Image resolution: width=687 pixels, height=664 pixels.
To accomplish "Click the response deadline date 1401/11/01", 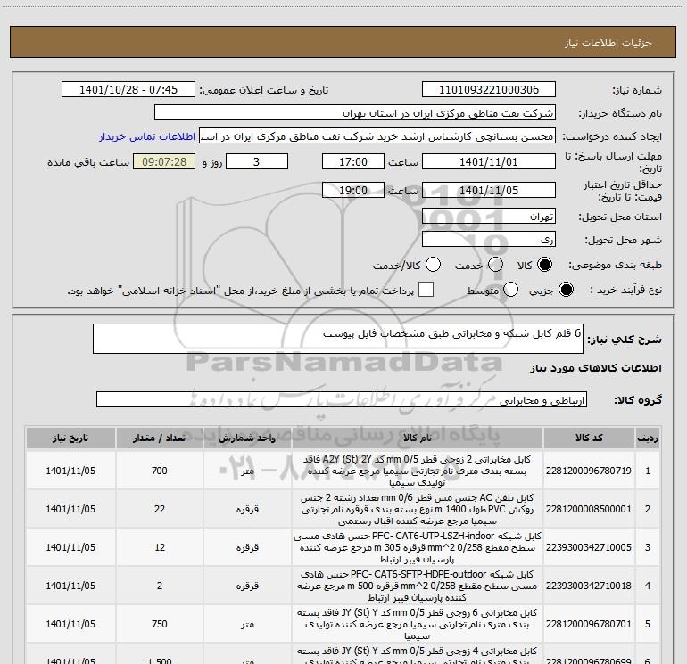I will pyautogui.click(x=489, y=162).
